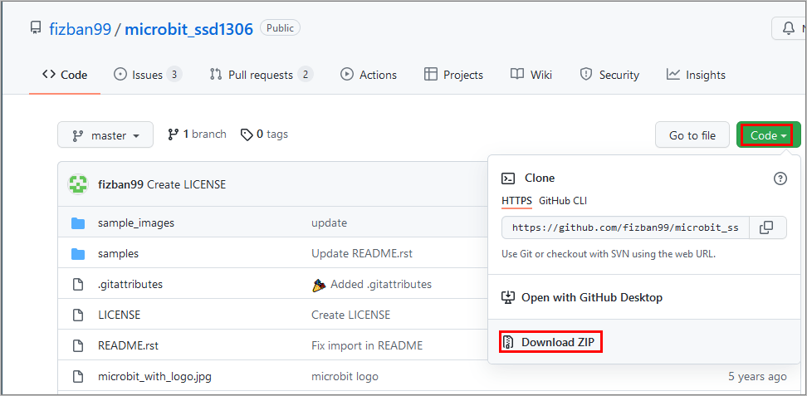Open the Issues tab
The height and width of the screenshot is (396, 807).
tap(148, 75)
